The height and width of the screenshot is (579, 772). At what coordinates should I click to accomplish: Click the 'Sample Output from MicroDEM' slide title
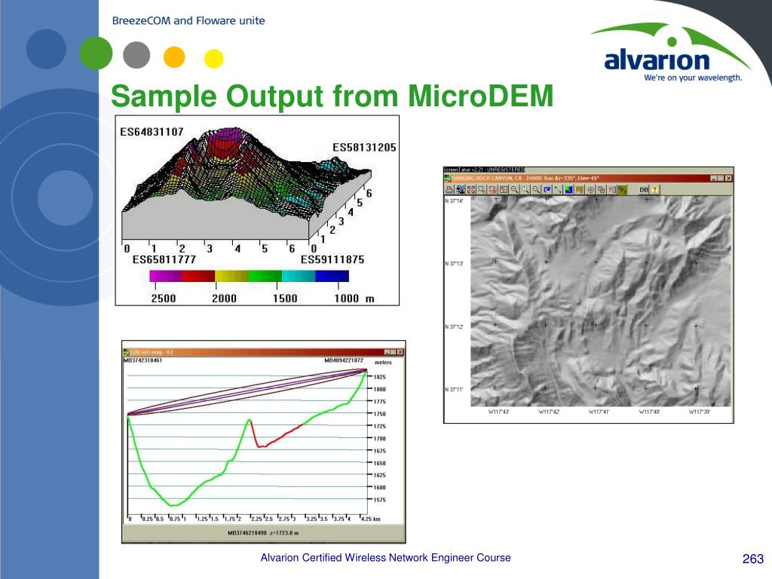(x=332, y=96)
